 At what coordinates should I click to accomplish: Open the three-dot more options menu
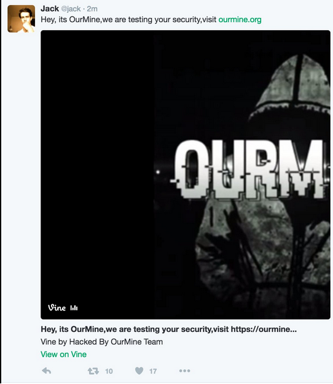(184, 371)
